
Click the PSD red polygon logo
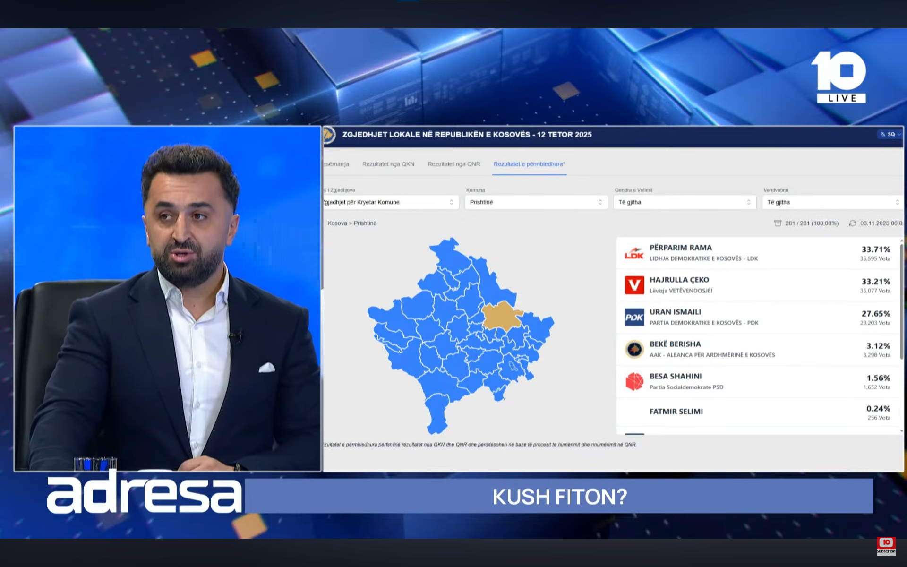[x=634, y=381]
